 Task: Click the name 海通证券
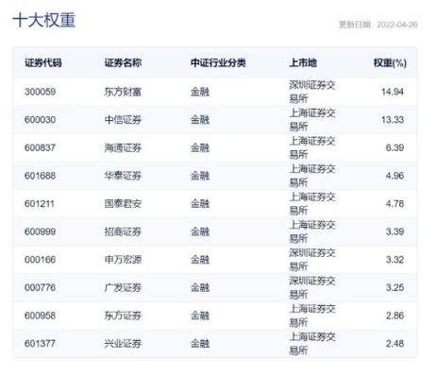(x=123, y=147)
